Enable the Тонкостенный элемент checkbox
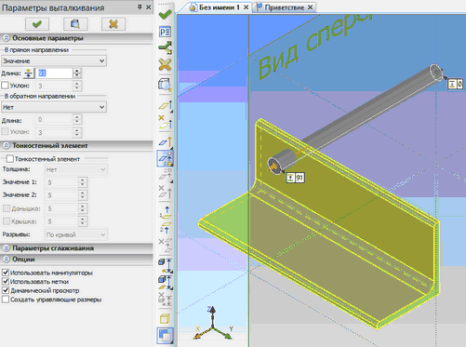Image resolution: width=466 pixels, height=347 pixels. (10, 159)
